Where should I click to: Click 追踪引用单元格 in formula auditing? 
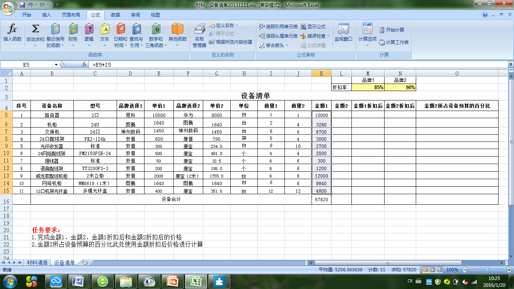click(x=278, y=27)
